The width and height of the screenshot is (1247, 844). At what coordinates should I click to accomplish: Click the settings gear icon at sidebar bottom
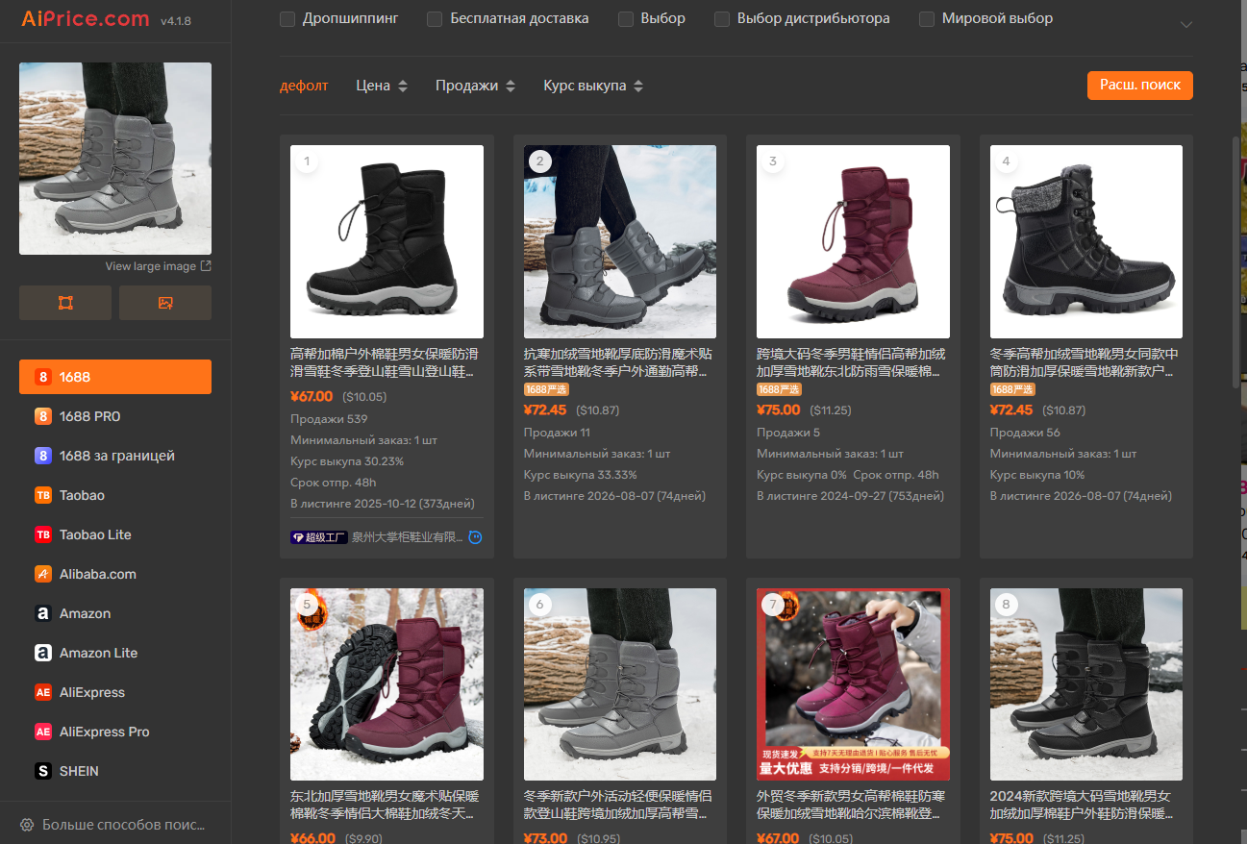click(27, 825)
